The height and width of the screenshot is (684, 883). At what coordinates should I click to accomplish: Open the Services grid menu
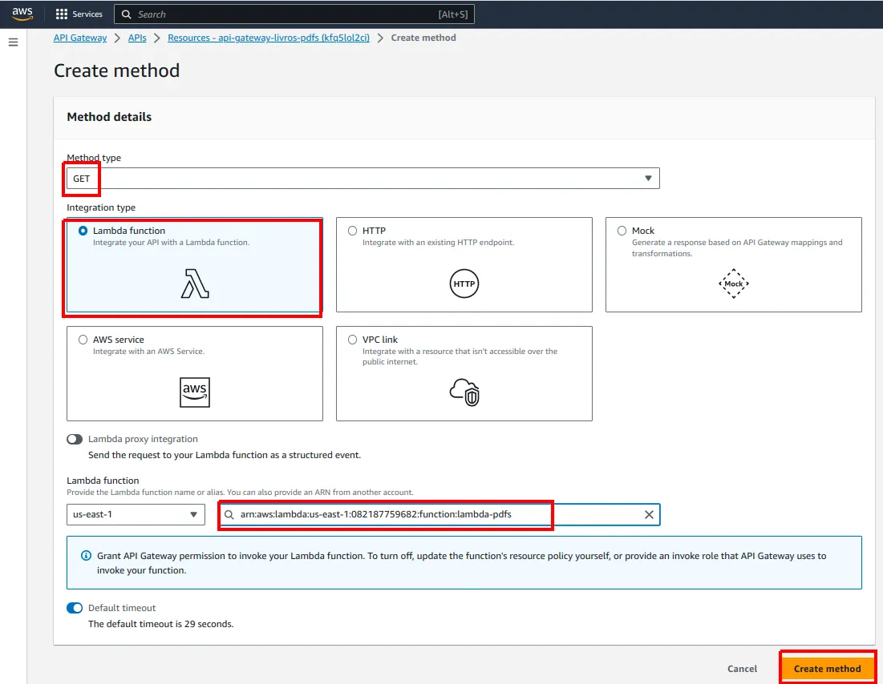[x=79, y=14]
